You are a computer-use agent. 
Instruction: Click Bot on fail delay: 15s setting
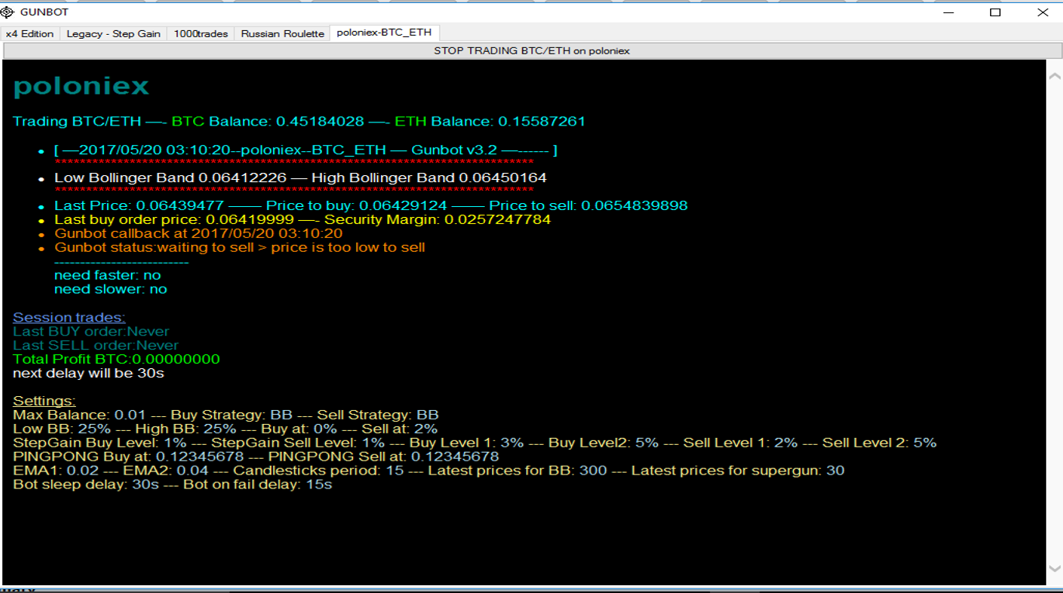point(258,484)
